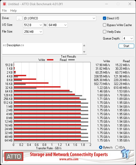Click the ATTO logo in the banner
136x165 pixels.
point(14,156)
